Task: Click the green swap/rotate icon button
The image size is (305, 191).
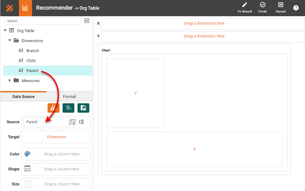Action: pyautogui.click(x=83, y=108)
